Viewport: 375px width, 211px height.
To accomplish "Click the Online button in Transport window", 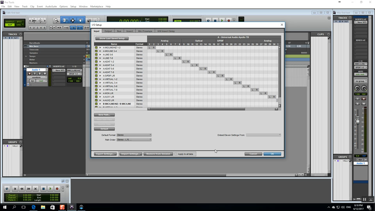I will [7, 189].
